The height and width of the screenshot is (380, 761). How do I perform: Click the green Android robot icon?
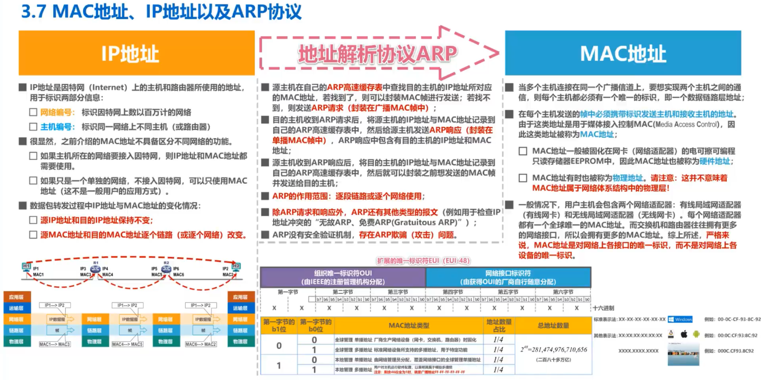pos(696,334)
